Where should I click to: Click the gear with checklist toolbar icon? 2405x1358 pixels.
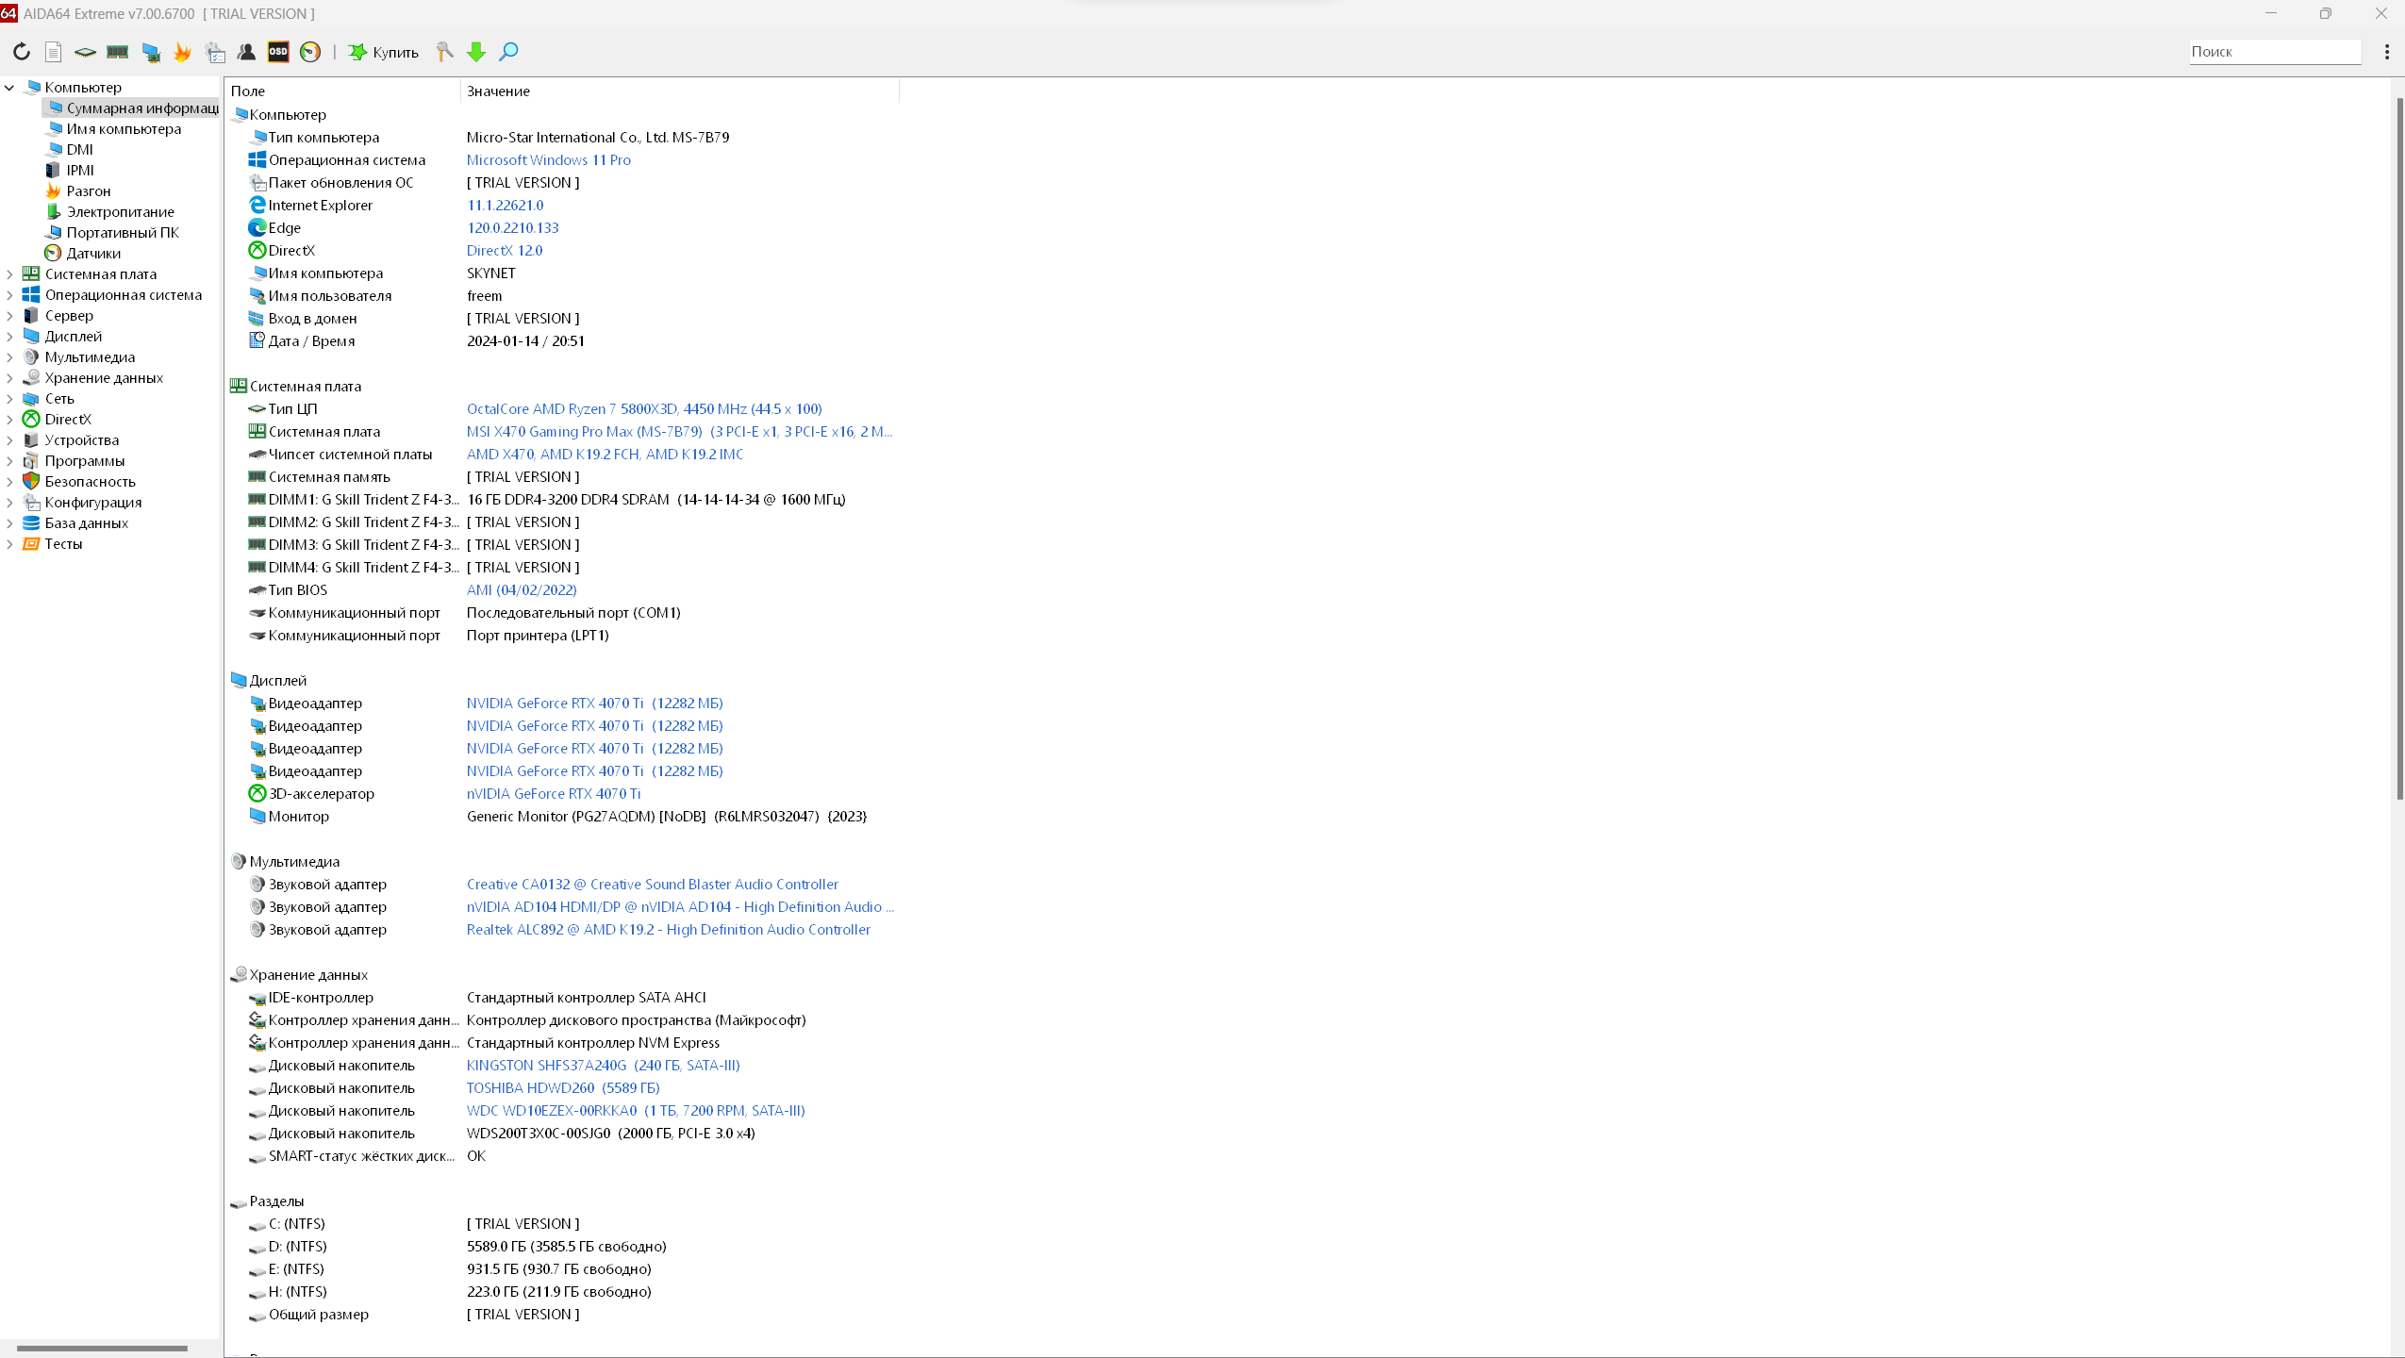[215, 52]
